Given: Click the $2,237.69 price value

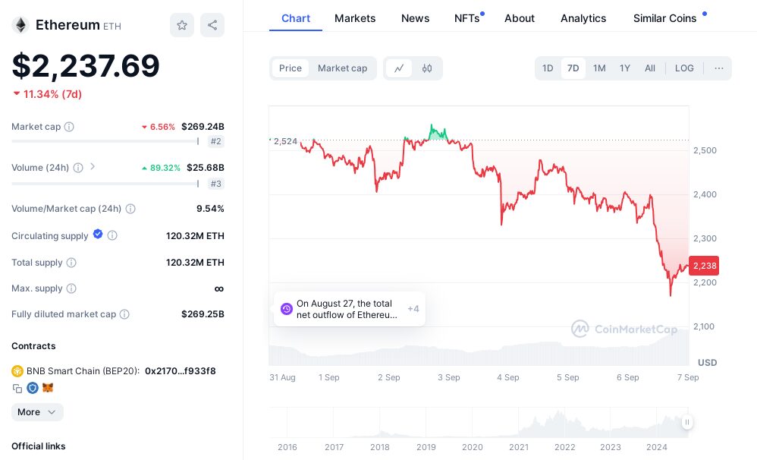Looking at the screenshot, I should tap(86, 66).
